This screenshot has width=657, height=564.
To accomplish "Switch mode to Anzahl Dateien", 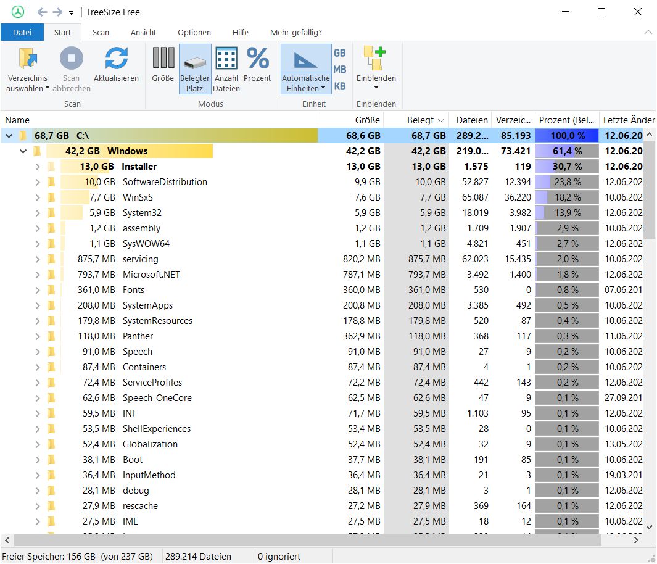I will (x=226, y=69).
